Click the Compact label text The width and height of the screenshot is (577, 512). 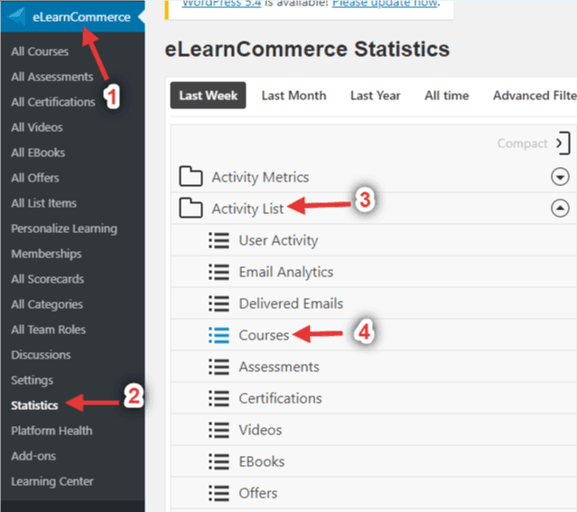point(522,144)
